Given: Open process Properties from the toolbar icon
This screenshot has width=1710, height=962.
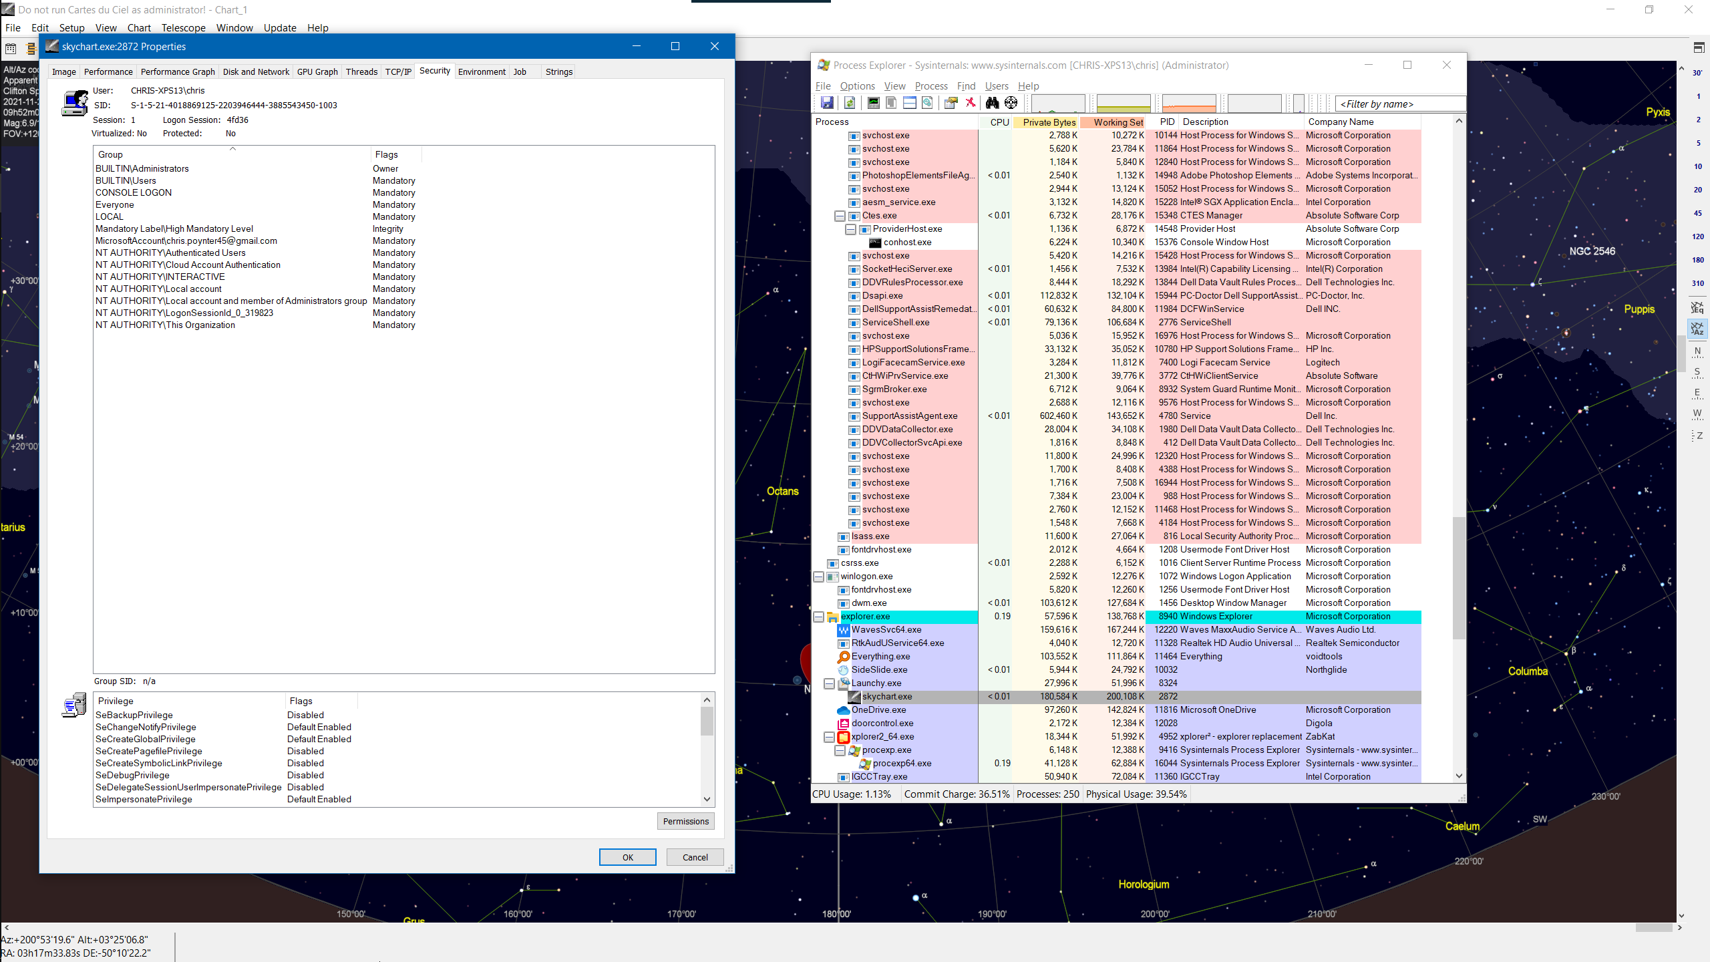Looking at the screenshot, I should coord(951,103).
